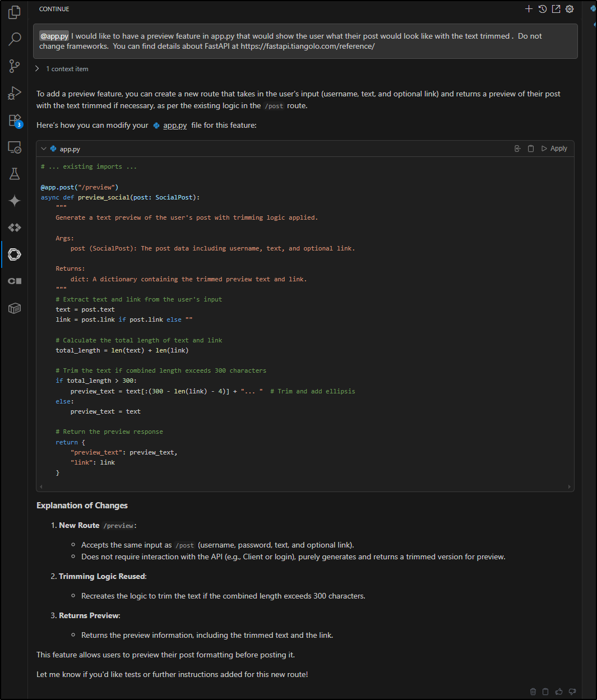
Task: Open Extensions view showing 3 updates
Action: 14,120
